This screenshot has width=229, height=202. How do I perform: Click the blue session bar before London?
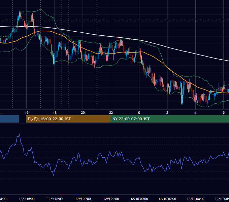(9, 119)
